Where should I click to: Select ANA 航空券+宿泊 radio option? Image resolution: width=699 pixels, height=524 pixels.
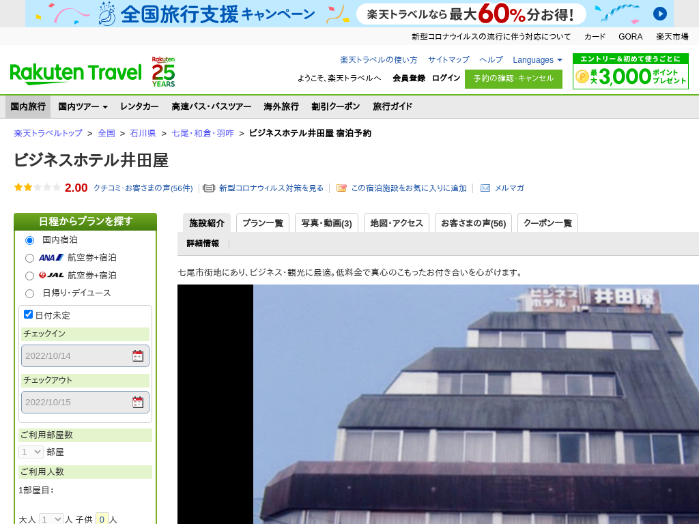[29, 259]
